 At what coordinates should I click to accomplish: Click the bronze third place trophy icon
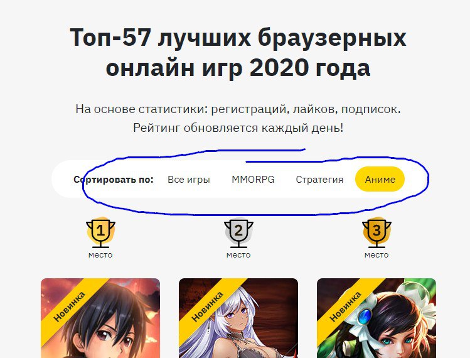click(x=377, y=232)
